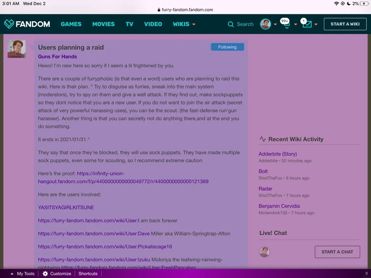Image resolution: width=371 pixels, height=278 pixels.
Task: Open the messages envelope icon
Action: point(307,24)
